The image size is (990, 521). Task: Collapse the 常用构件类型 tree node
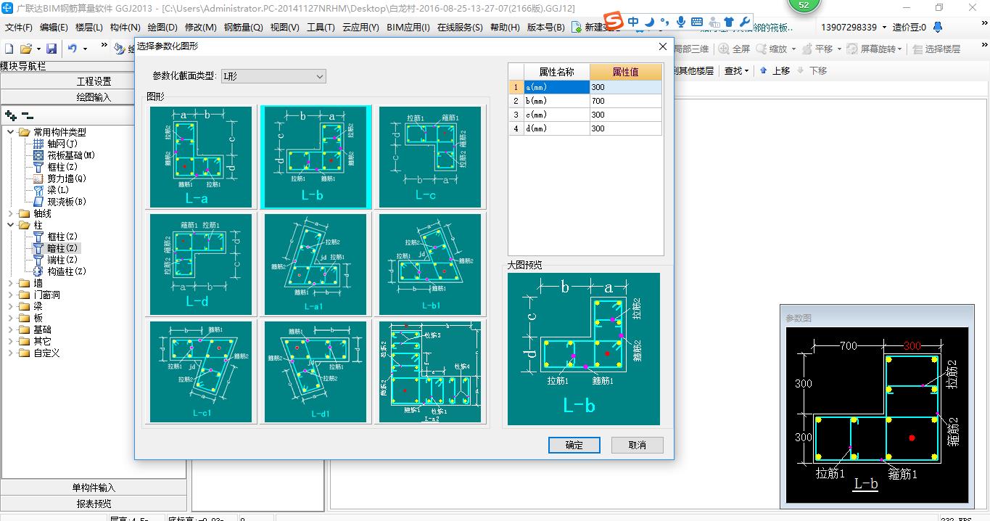tap(10, 132)
